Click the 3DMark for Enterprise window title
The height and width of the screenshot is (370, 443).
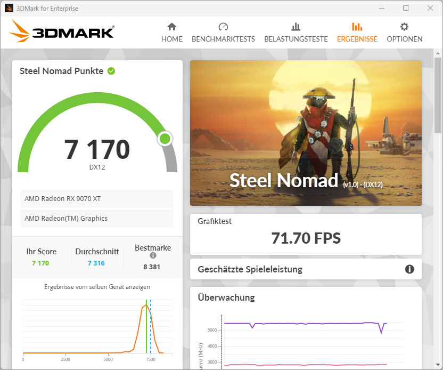click(47, 9)
